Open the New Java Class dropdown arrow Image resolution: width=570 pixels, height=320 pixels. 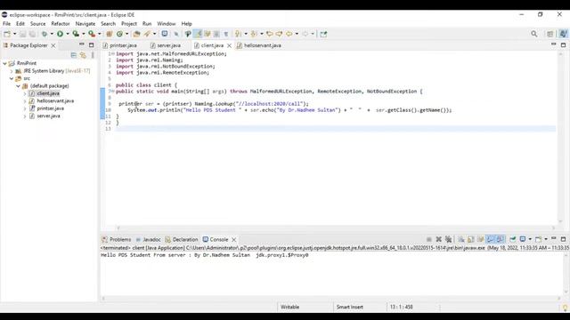tap(126, 34)
